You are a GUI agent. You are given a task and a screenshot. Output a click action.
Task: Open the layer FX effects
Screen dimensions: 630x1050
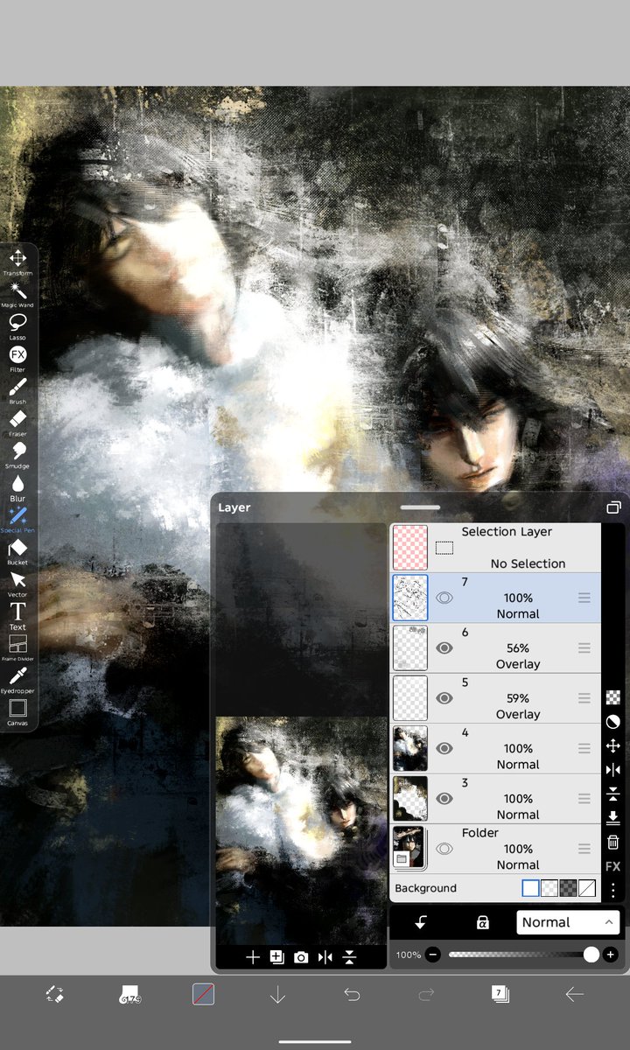pyautogui.click(x=612, y=866)
